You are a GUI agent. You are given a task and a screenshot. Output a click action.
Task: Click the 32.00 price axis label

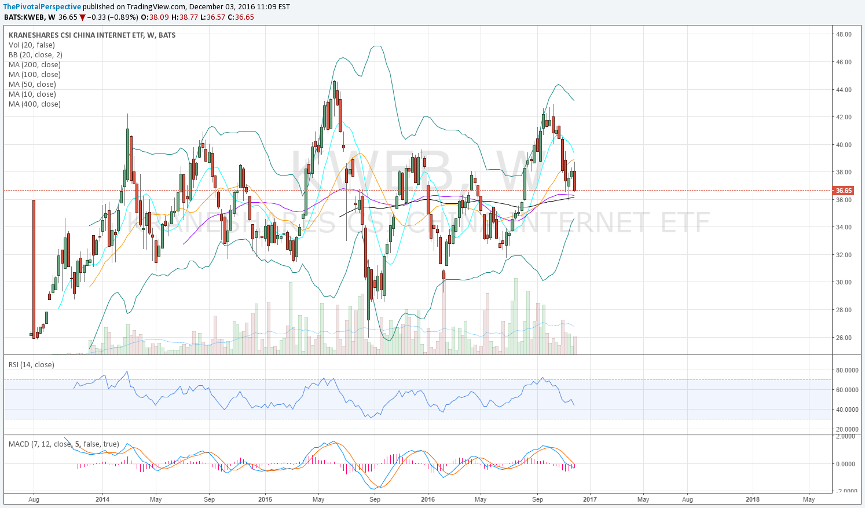tap(844, 255)
